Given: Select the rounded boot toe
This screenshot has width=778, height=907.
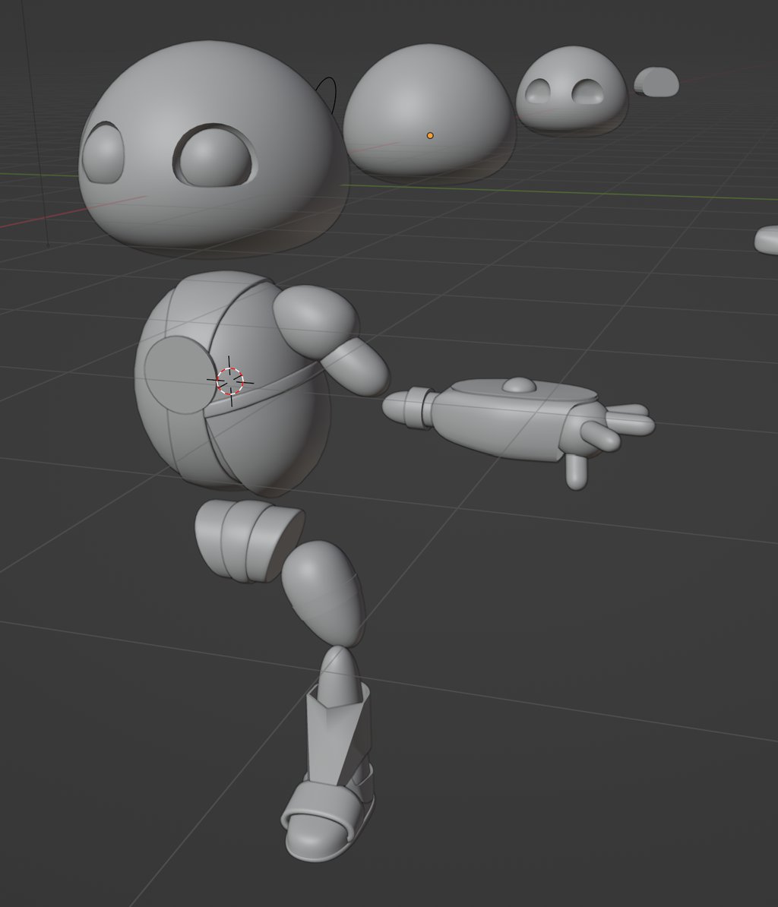Looking at the screenshot, I should [315, 839].
